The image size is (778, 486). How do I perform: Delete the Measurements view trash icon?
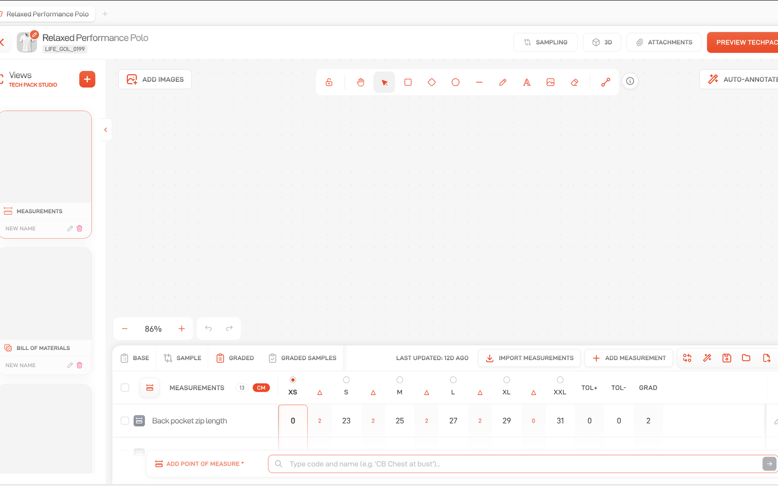tap(80, 228)
